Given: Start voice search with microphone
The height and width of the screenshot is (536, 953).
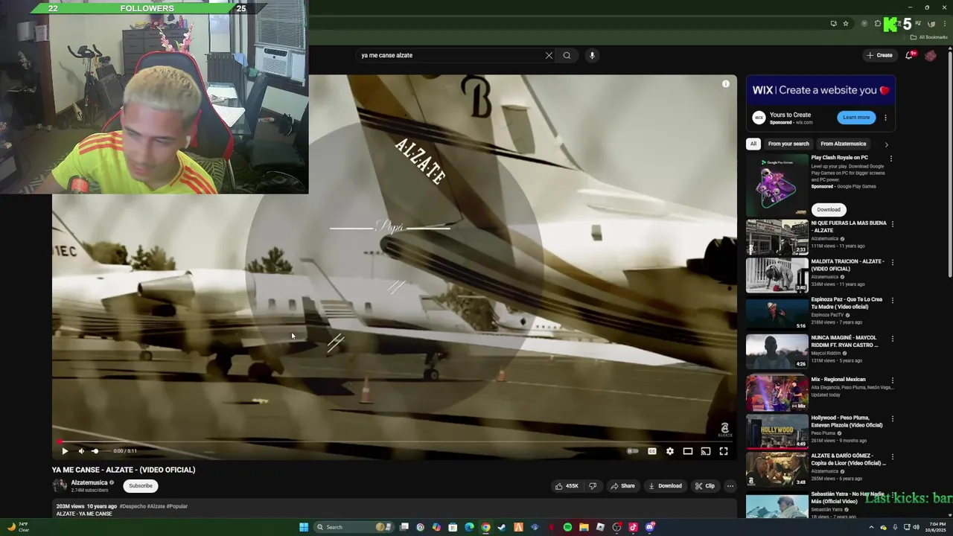Looking at the screenshot, I should pos(592,55).
